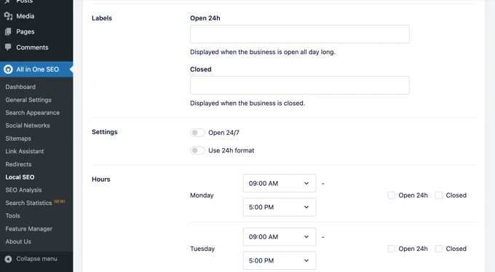Open Feature Manager submenu item
The width and height of the screenshot is (495, 272).
point(28,229)
